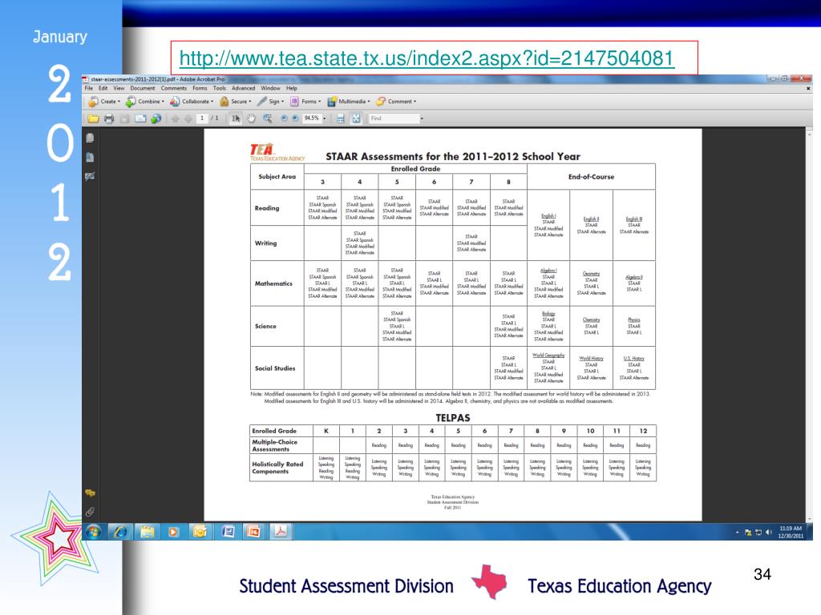Open Windows Media Player from the taskbar
This screenshot has width=821, height=615.
click(x=173, y=532)
